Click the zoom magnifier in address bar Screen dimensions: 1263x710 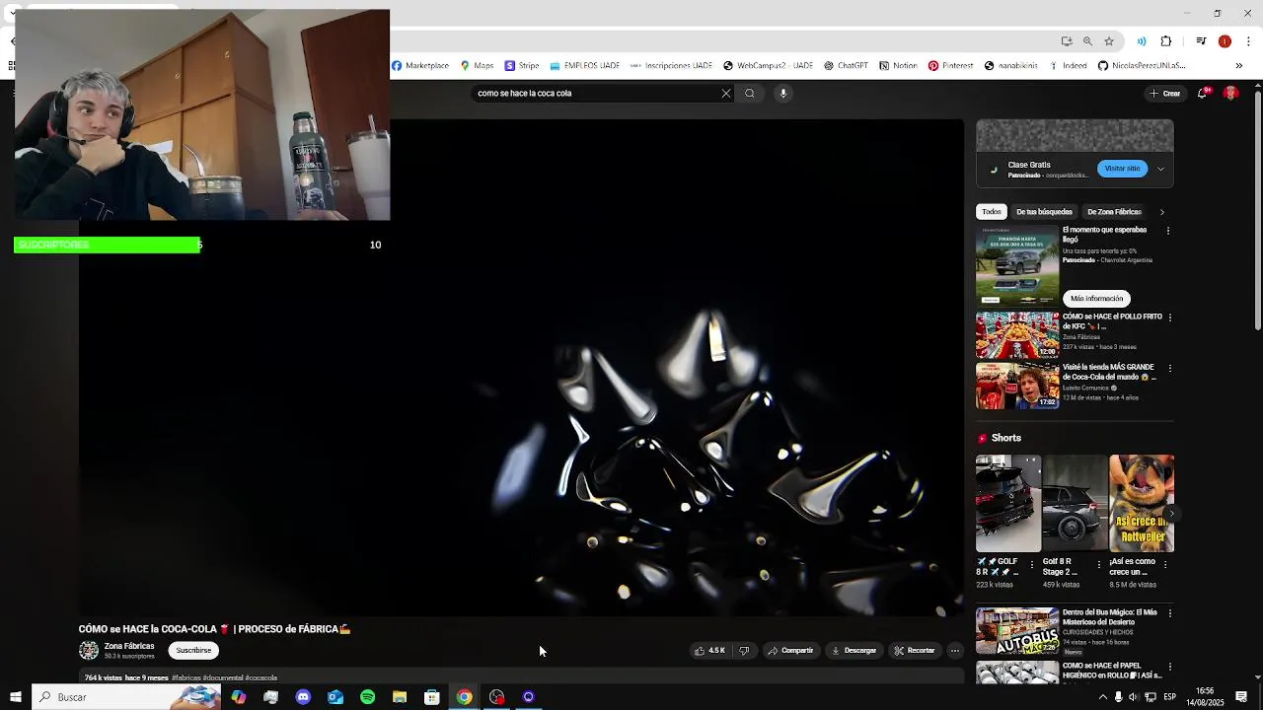pos(1087,41)
